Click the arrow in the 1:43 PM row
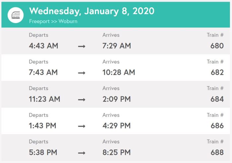Screen dimensions: 232x163 (x=82, y=126)
